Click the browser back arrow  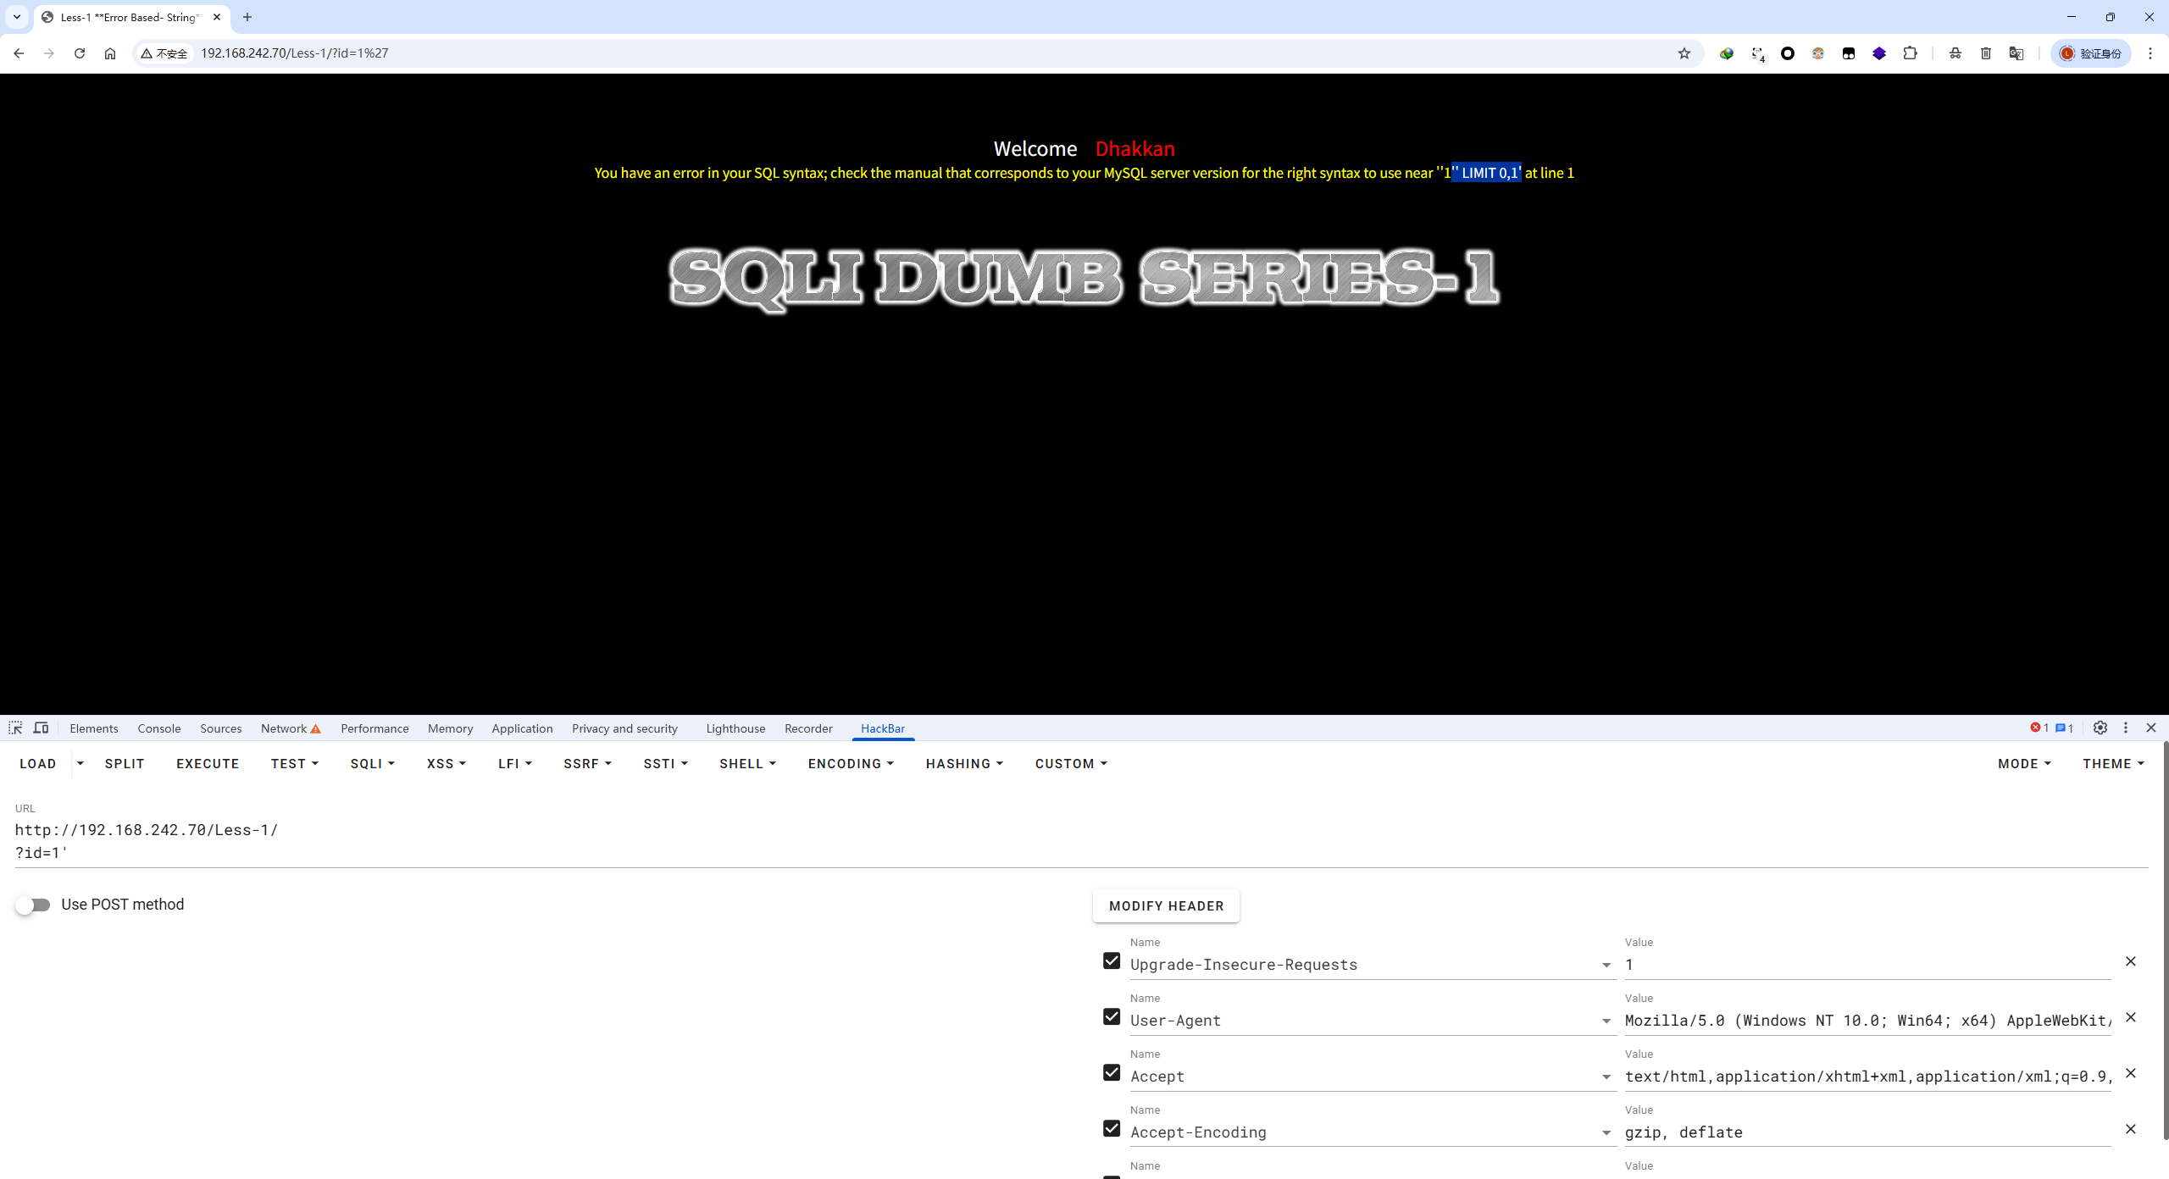click(19, 53)
